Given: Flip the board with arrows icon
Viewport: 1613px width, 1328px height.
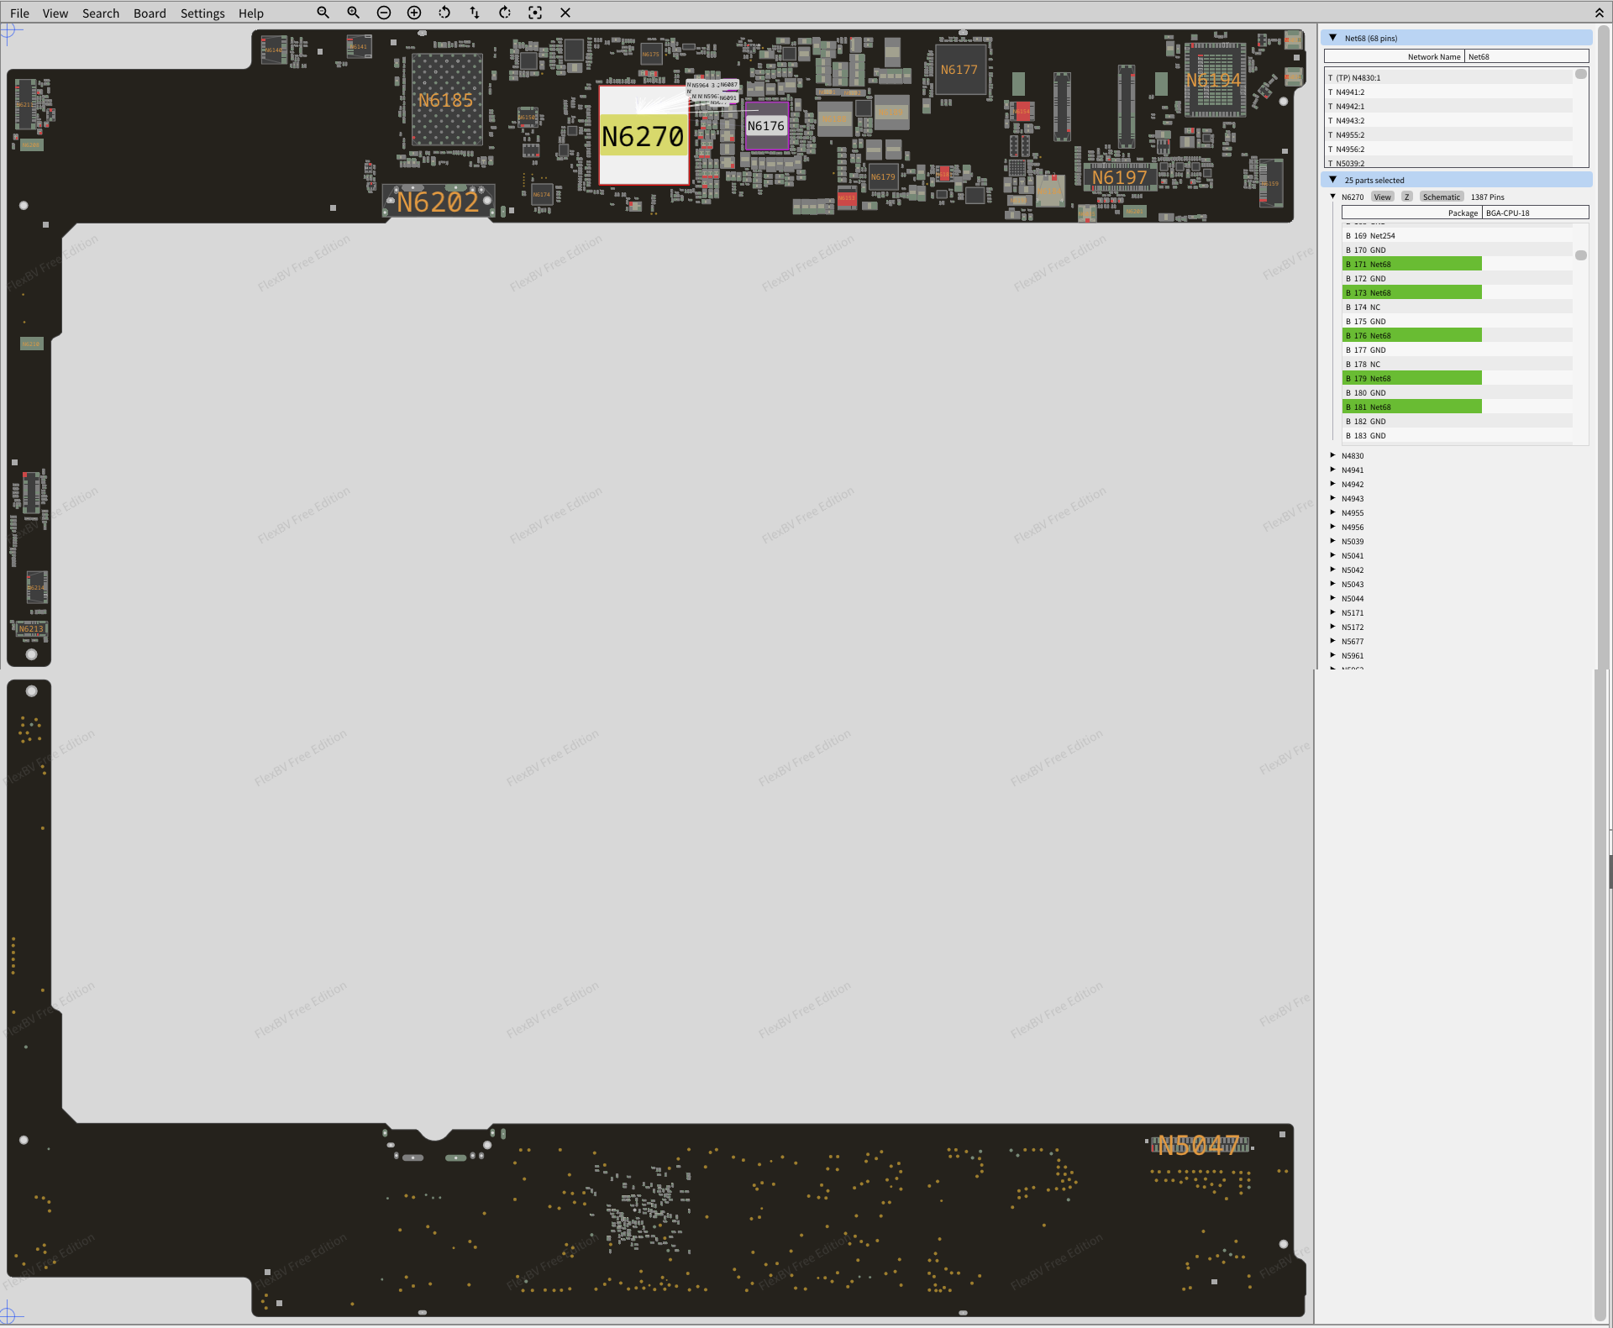Looking at the screenshot, I should (x=475, y=13).
